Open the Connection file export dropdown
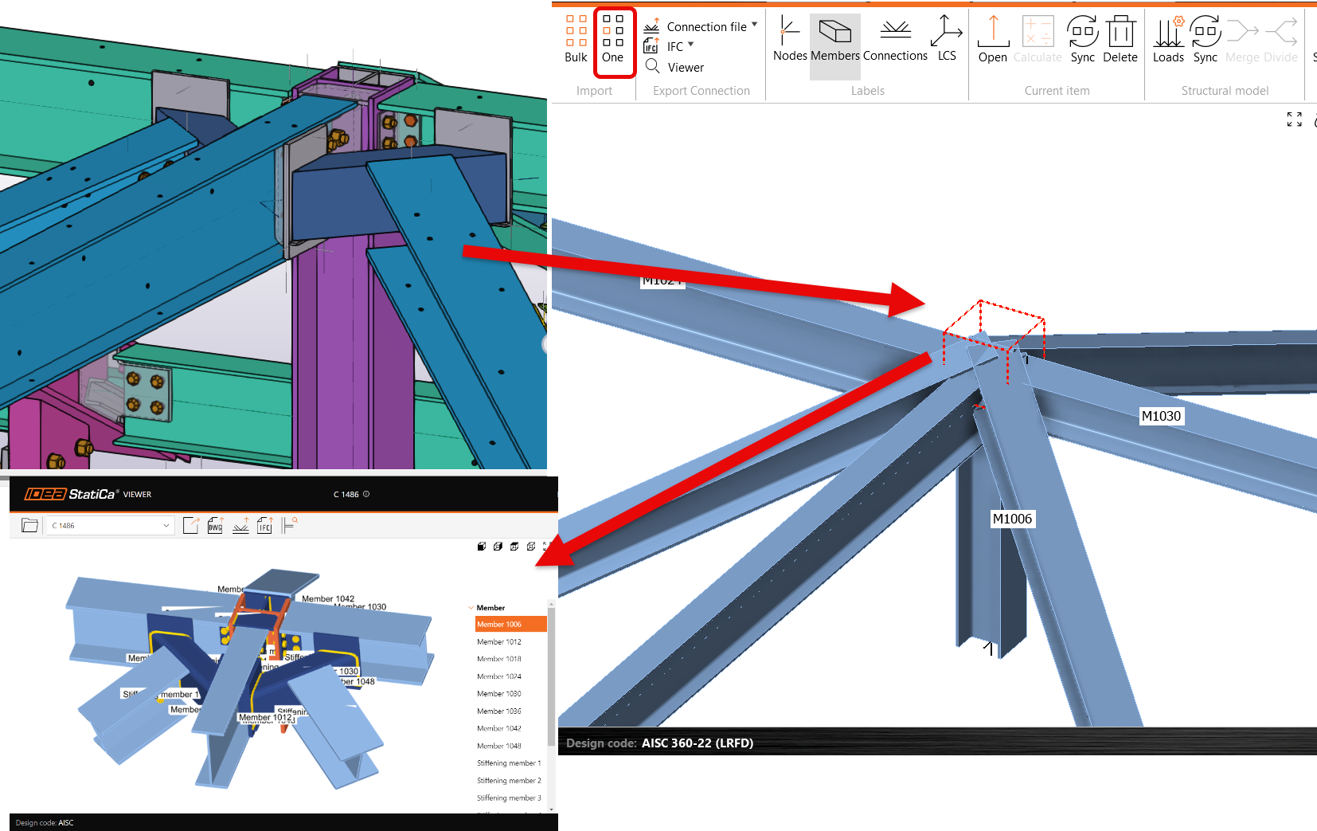 (x=754, y=25)
